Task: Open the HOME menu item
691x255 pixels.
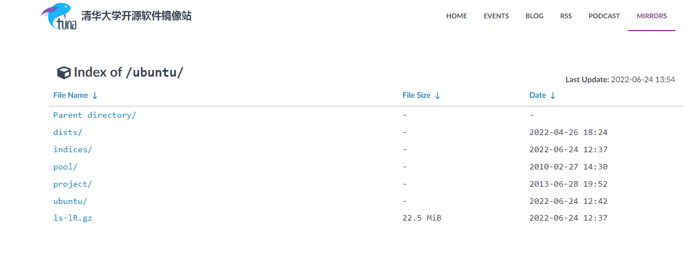Action: [x=457, y=16]
